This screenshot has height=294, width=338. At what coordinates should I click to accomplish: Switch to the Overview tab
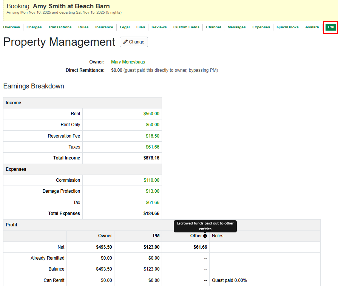[11, 27]
